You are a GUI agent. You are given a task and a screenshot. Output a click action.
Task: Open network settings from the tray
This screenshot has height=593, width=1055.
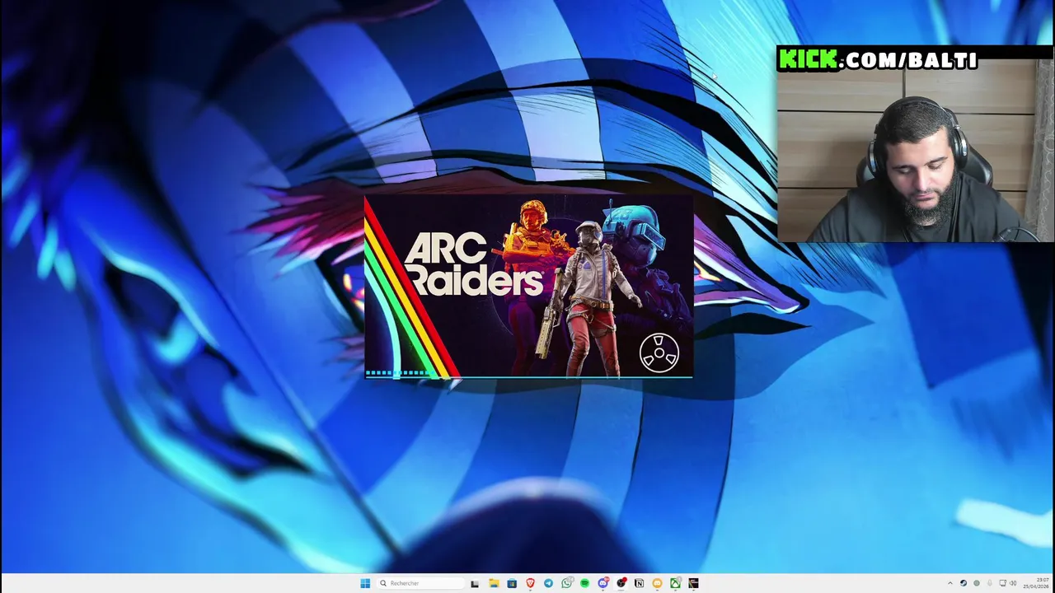[1002, 583]
